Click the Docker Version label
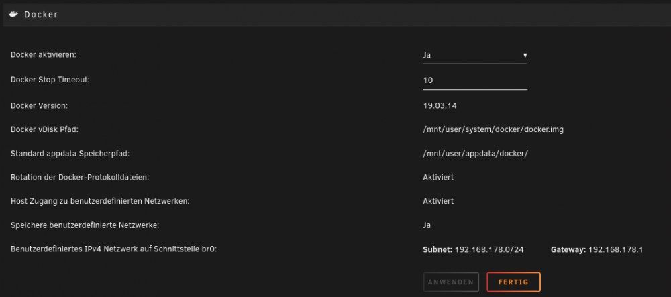 [x=40, y=105]
